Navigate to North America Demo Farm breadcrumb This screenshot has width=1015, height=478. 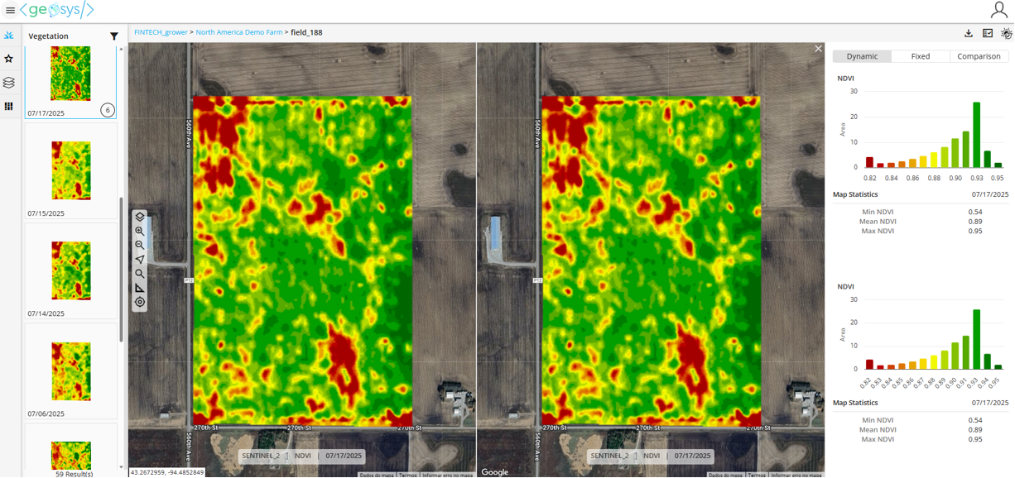(x=238, y=32)
